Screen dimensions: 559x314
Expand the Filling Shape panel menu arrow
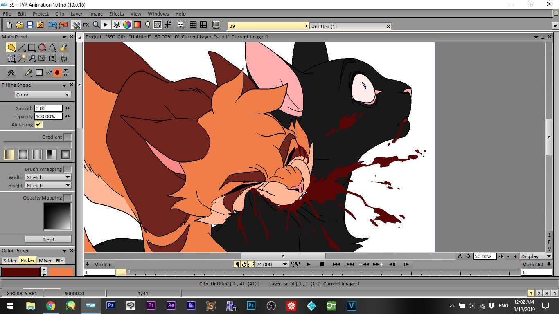click(65, 85)
